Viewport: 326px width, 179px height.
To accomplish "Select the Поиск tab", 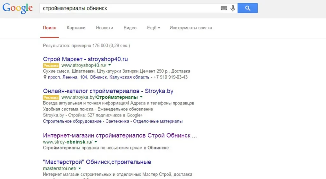I will 49,28.
